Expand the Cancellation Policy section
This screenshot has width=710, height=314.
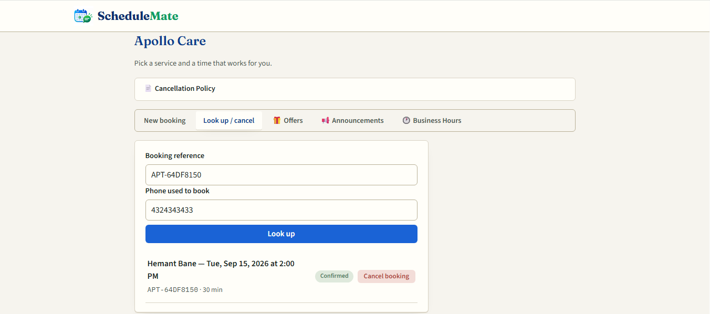click(x=355, y=89)
